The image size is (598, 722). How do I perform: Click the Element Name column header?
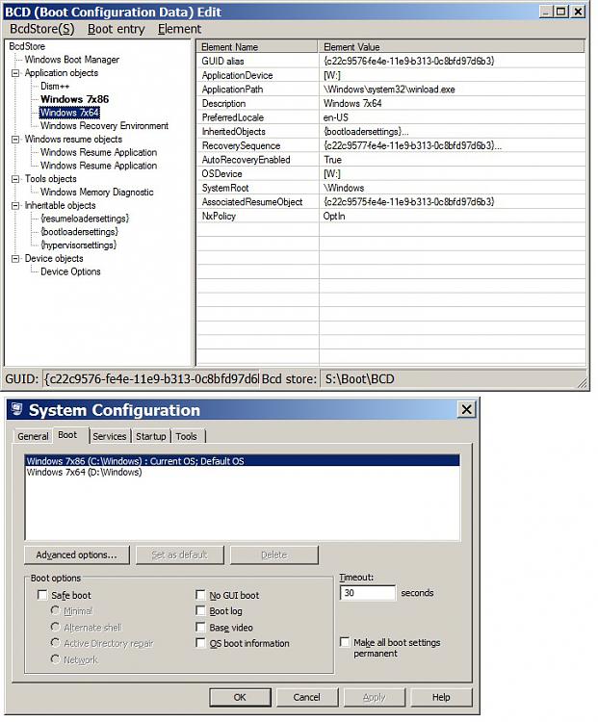click(x=257, y=46)
